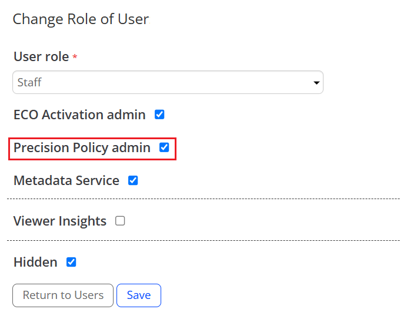This screenshot has width=400, height=316.
Task: Click the dashed divider above Viewer Insights
Action: pyautogui.click(x=203, y=199)
